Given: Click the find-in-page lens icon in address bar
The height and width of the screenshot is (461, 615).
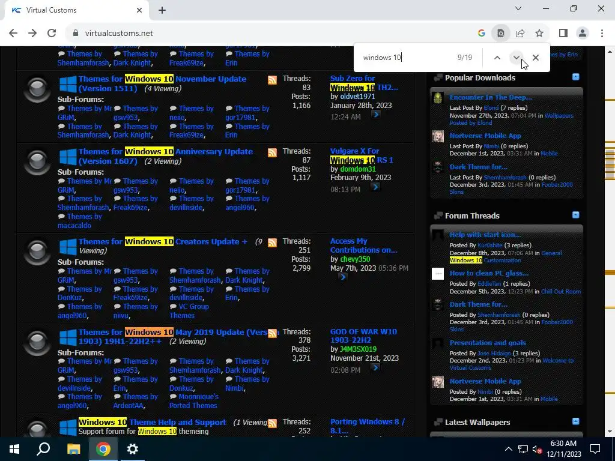Looking at the screenshot, I should (x=501, y=34).
